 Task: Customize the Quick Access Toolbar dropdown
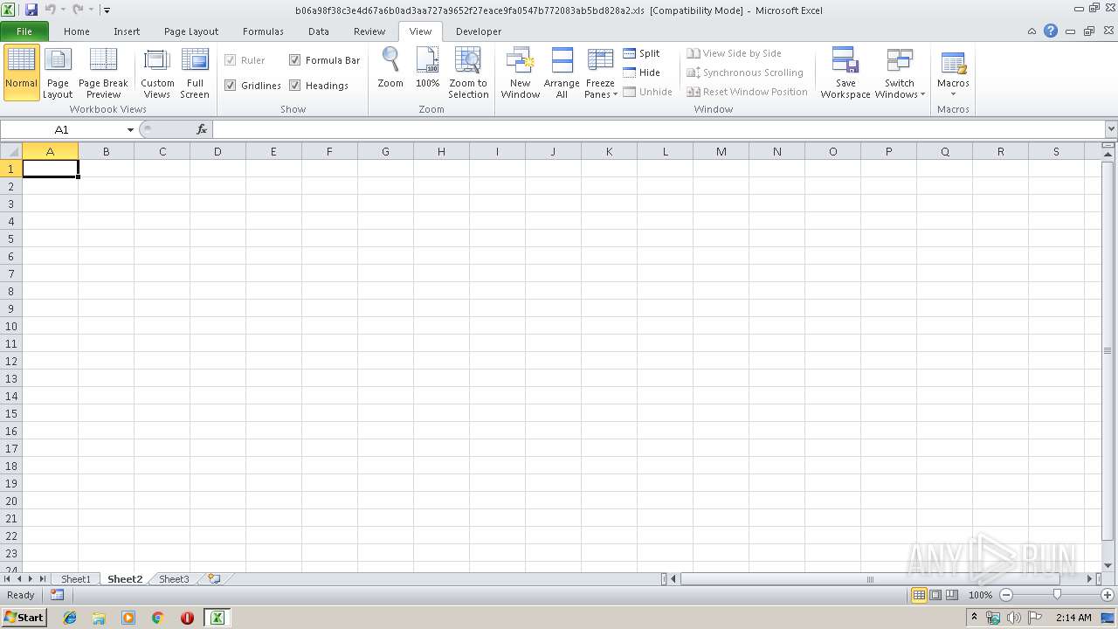[107, 10]
